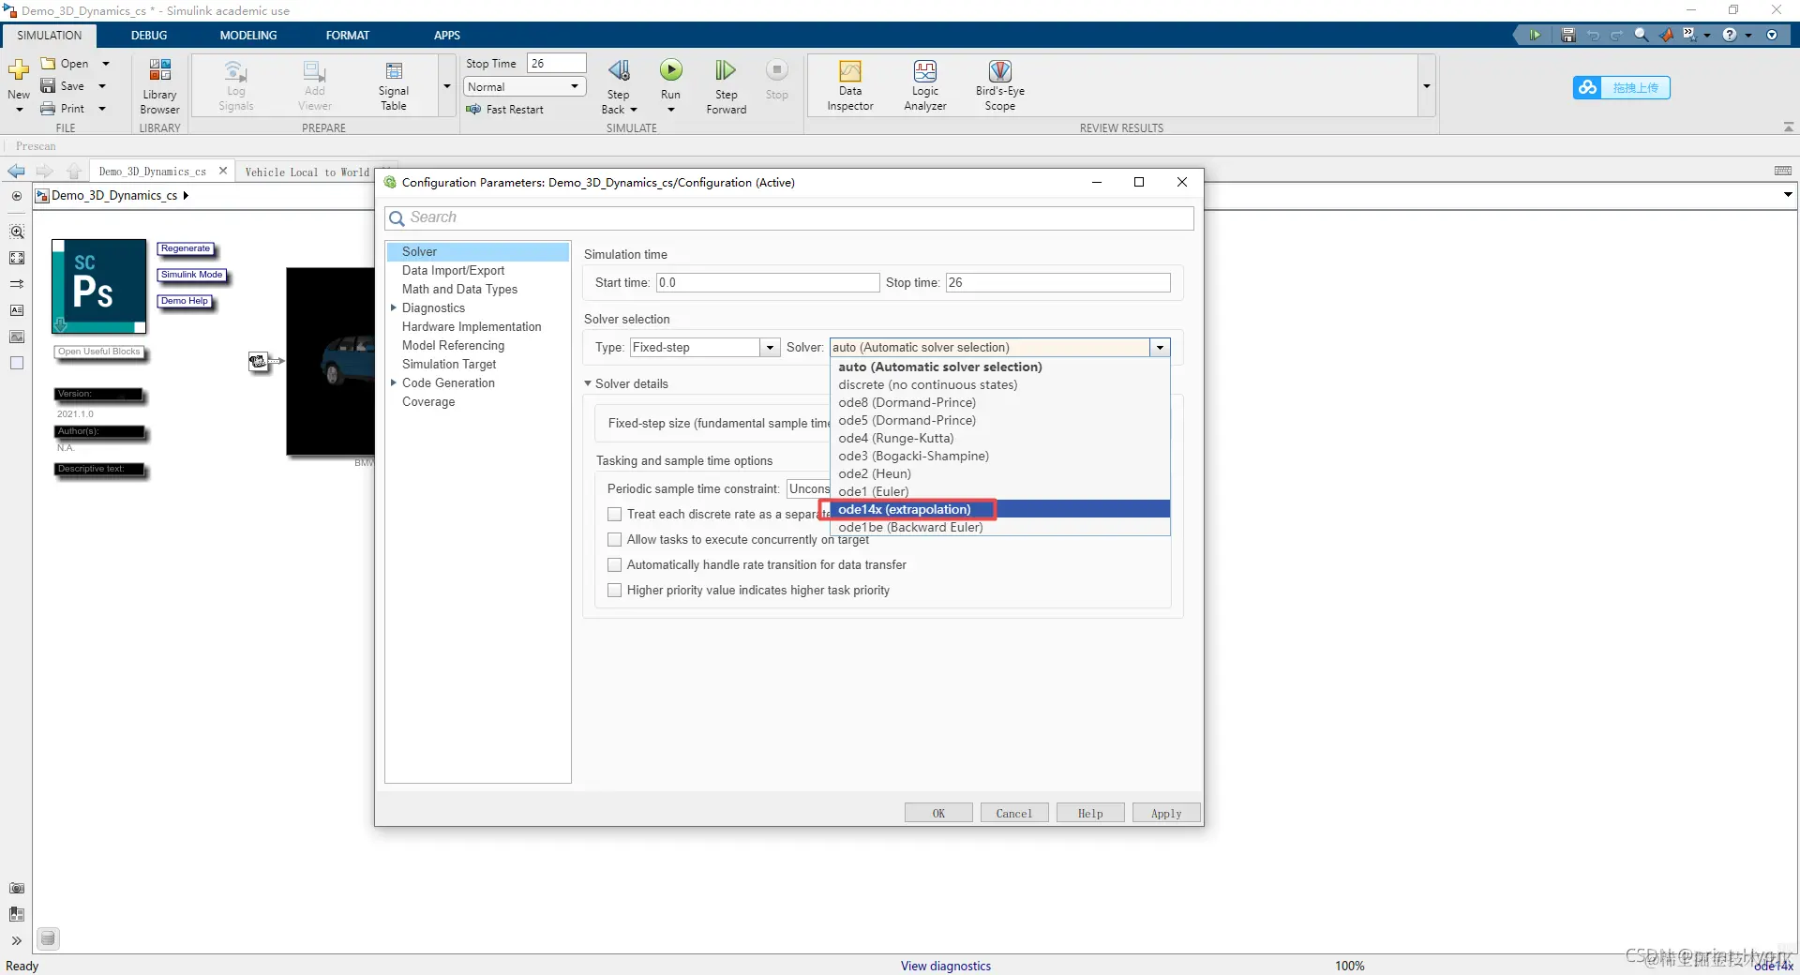Screen dimensions: 1800x975
Task: Select ode1be (Backward Euler) solver
Action: [1000, 527]
